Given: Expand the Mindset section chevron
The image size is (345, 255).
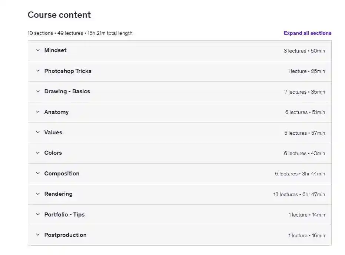Looking at the screenshot, I should pos(38,50).
